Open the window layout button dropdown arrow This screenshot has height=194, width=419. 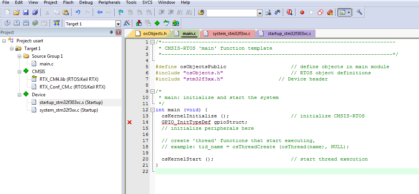(349, 13)
